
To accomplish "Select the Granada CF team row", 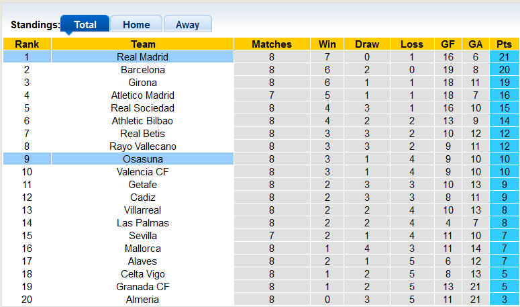I will coord(143,287).
